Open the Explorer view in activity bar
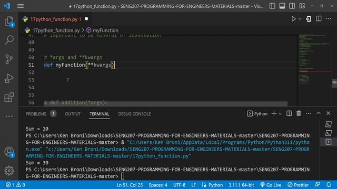The height and width of the screenshot is (189, 337). pyautogui.click(x=9, y=22)
